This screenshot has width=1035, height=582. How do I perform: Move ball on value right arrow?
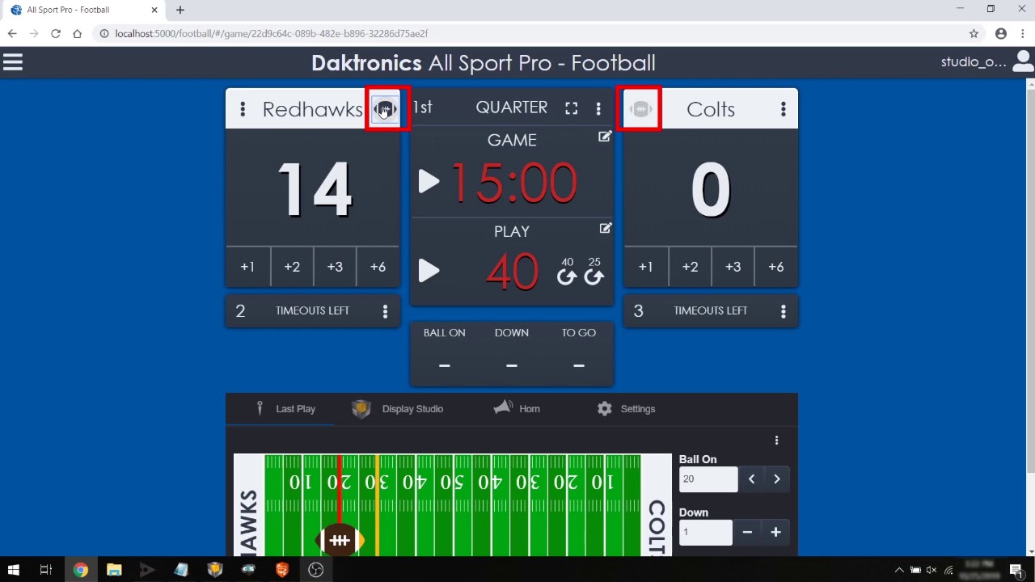776,479
